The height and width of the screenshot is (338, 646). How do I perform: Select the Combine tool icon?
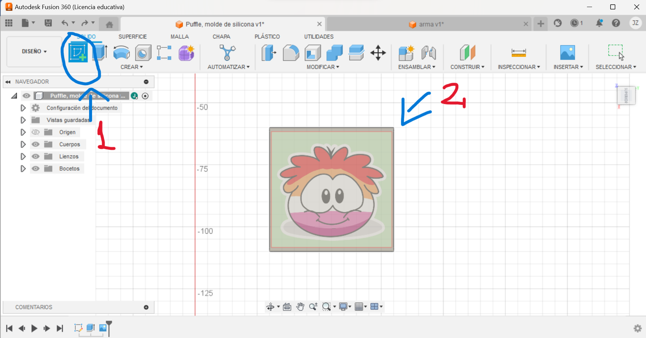[334, 53]
